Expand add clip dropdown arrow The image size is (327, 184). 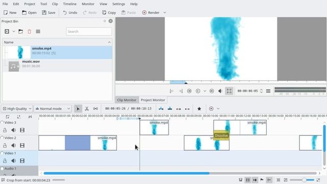point(14,32)
